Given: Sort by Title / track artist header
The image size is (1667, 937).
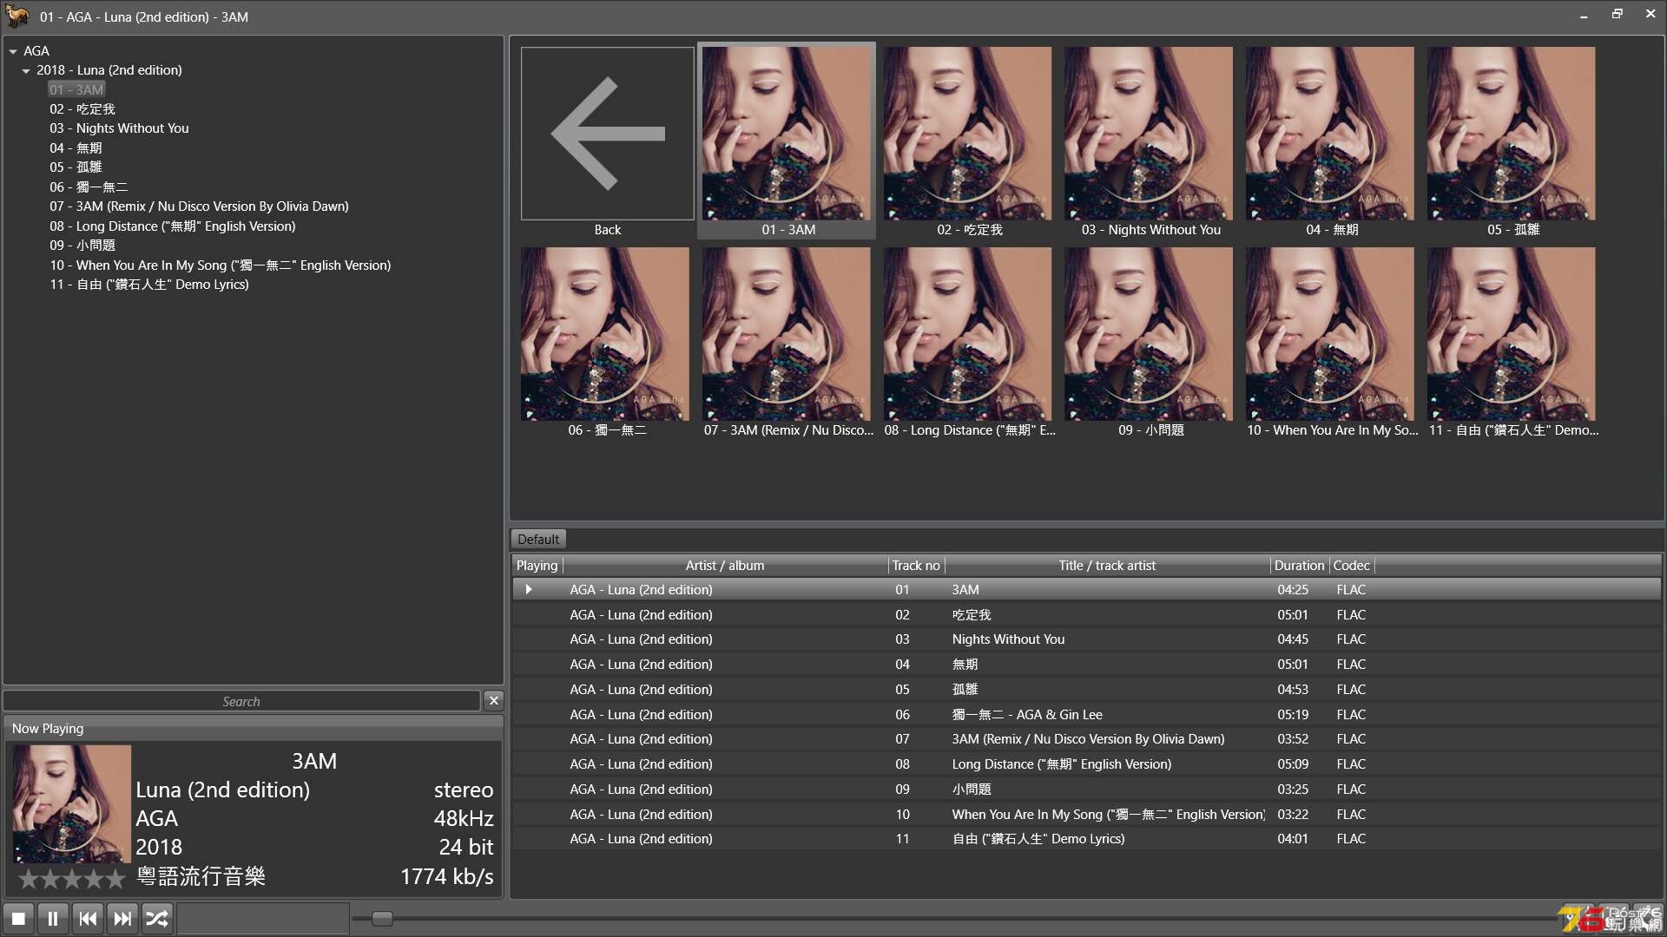Looking at the screenshot, I should pos(1107,566).
